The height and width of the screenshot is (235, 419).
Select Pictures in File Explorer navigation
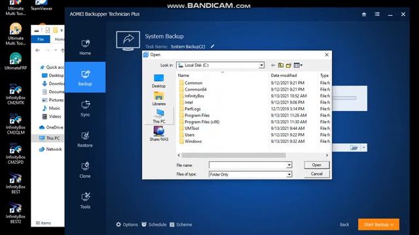(53, 100)
